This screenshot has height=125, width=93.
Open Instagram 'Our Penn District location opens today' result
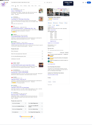(x=23, y=65)
